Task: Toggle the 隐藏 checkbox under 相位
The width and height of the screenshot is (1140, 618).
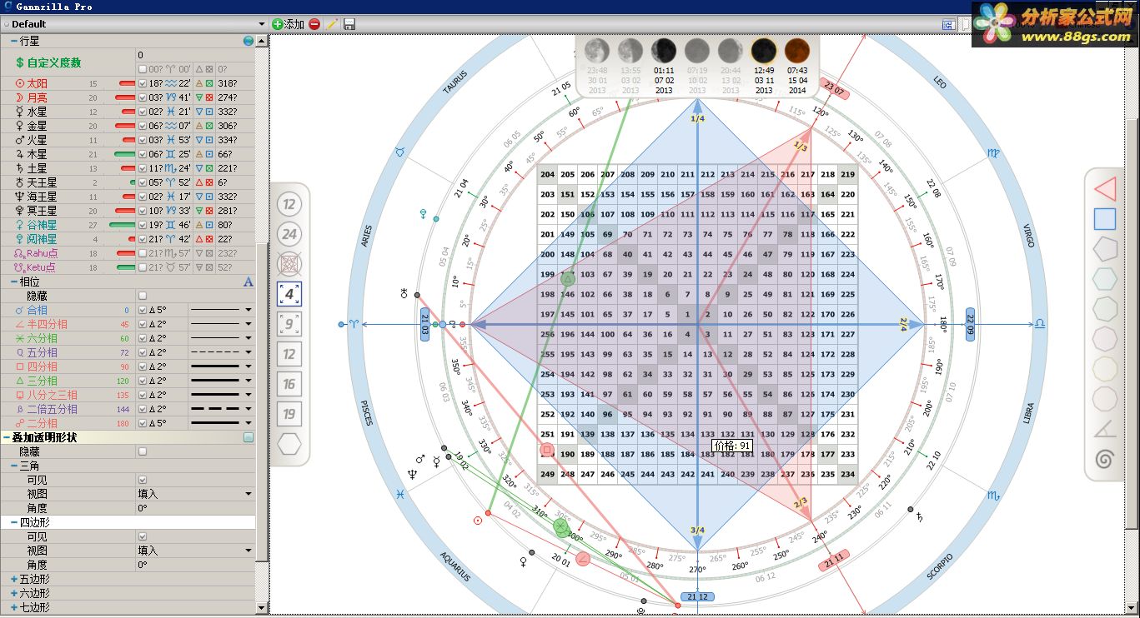Action: tap(143, 296)
